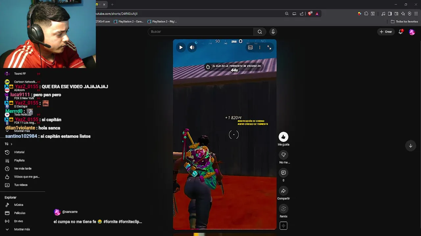421x236 pixels.
Task: Open the Brave Wallet icon
Action: point(396,14)
